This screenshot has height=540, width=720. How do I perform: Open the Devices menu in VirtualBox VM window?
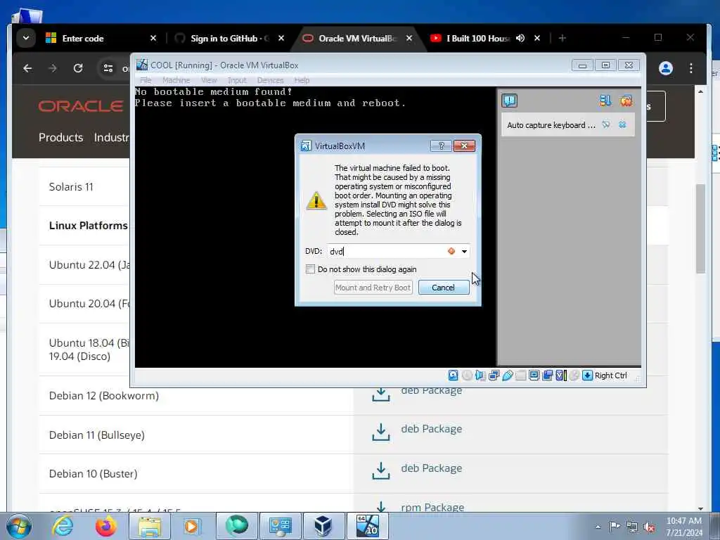pyautogui.click(x=271, y=80)
